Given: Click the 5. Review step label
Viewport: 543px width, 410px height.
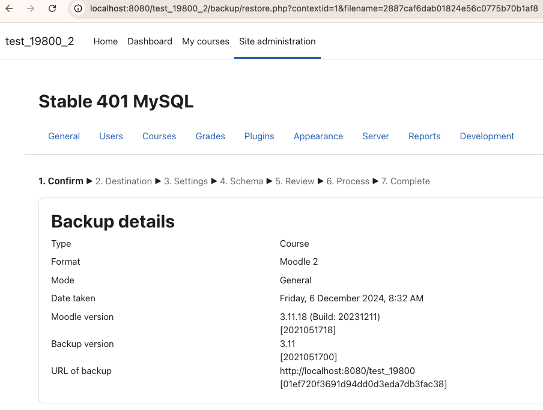Looking at the screenshot, I should (x=295, y=181).
